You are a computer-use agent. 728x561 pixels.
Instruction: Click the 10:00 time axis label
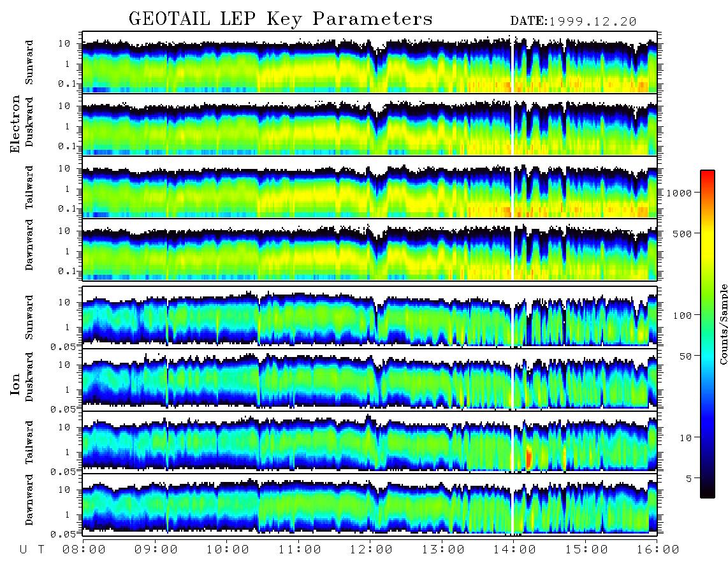click(x=228, y=550)
